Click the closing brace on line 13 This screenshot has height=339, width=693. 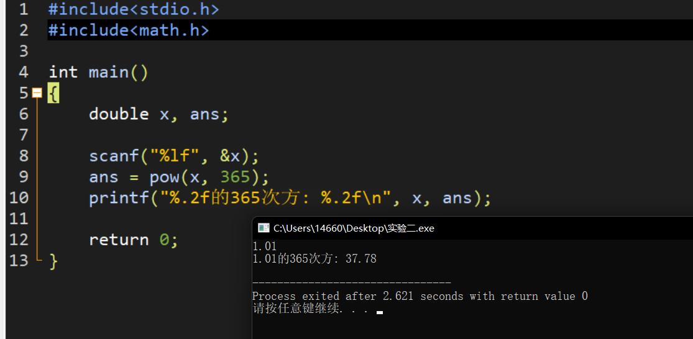click(x=53, y=261)
